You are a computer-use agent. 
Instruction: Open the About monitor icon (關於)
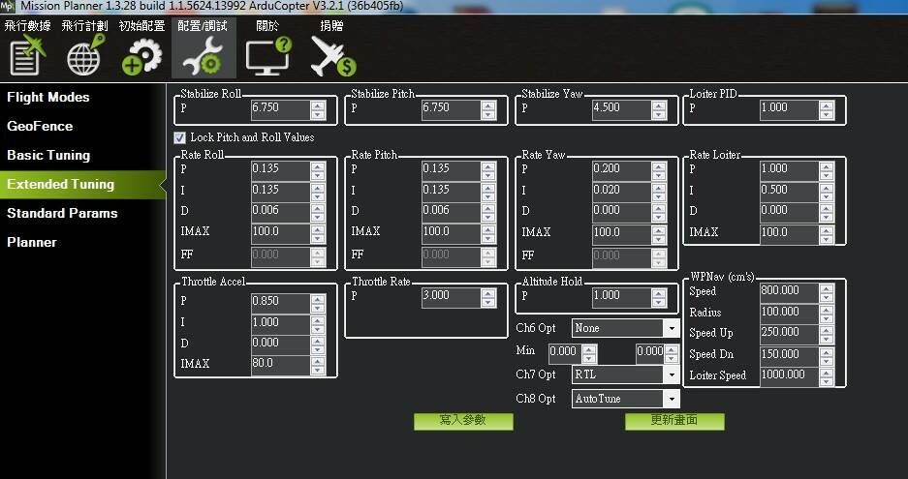[x=267, y=48]
